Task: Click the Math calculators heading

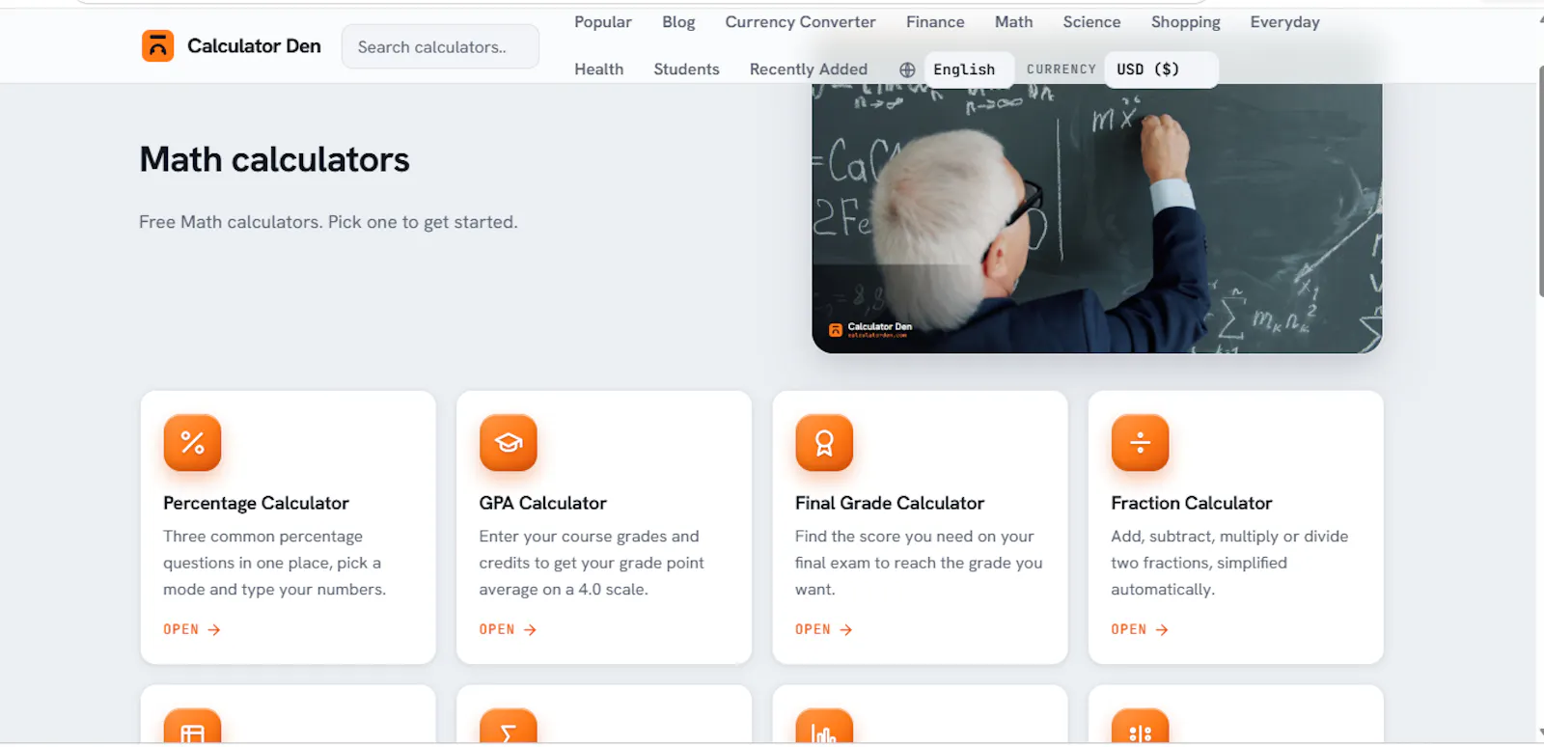Action: (274, 159)
